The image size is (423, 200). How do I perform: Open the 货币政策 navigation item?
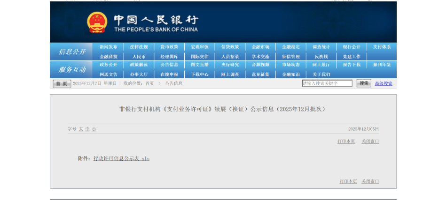point(169,47)
